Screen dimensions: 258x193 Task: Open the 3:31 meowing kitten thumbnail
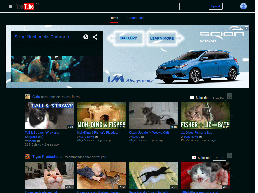[205, 175]
